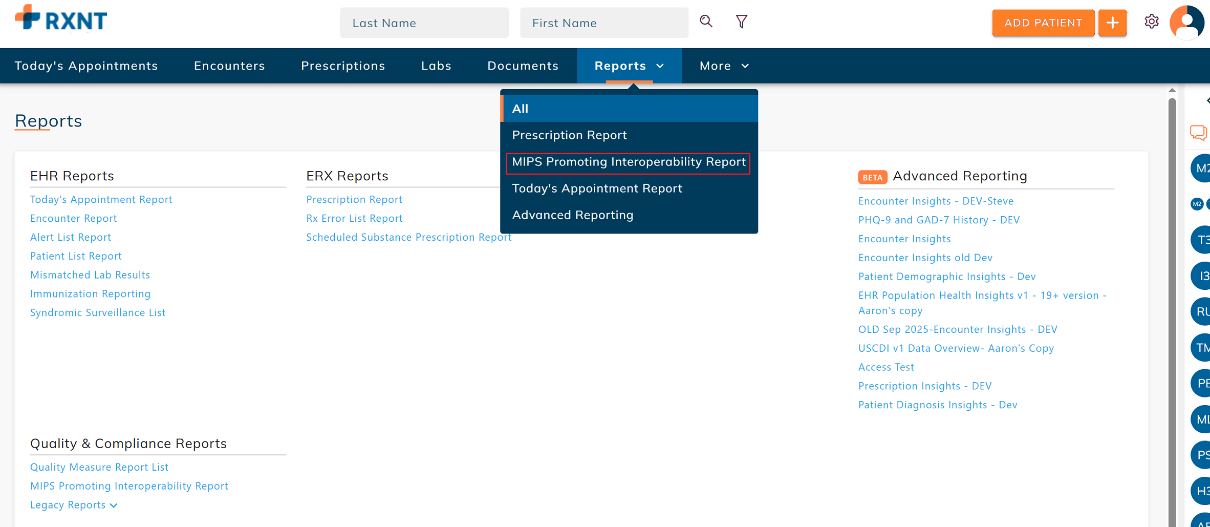Viewport: 1210px width, 527px height.
Task: Focus the Last Name search field
Action: [x=424, y=23]
